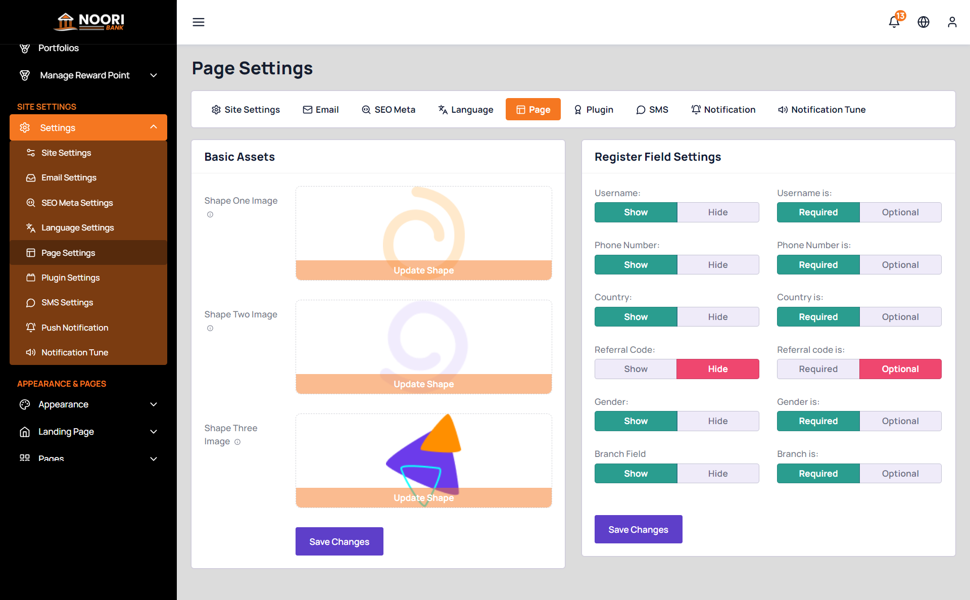
Task: Set Referral Code to Show
Action: click(x=636, y=368)
